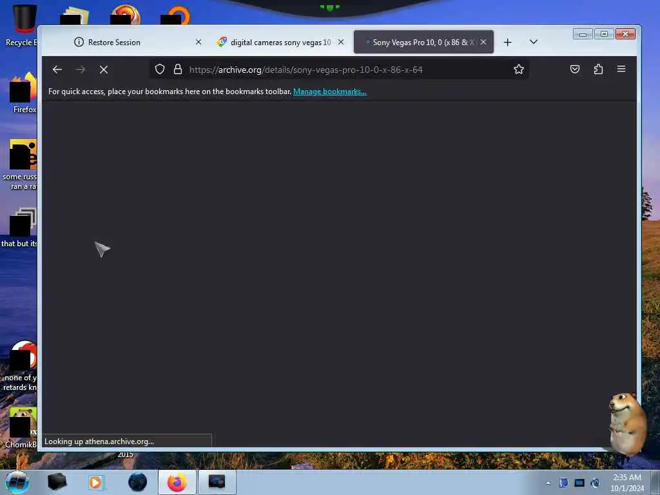Show hidden tray icons arrow
Viewport: 660px width, 495px height.
click(548, 483)
